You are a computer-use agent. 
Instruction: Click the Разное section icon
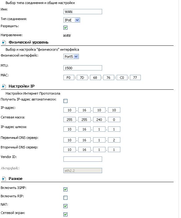4,179
